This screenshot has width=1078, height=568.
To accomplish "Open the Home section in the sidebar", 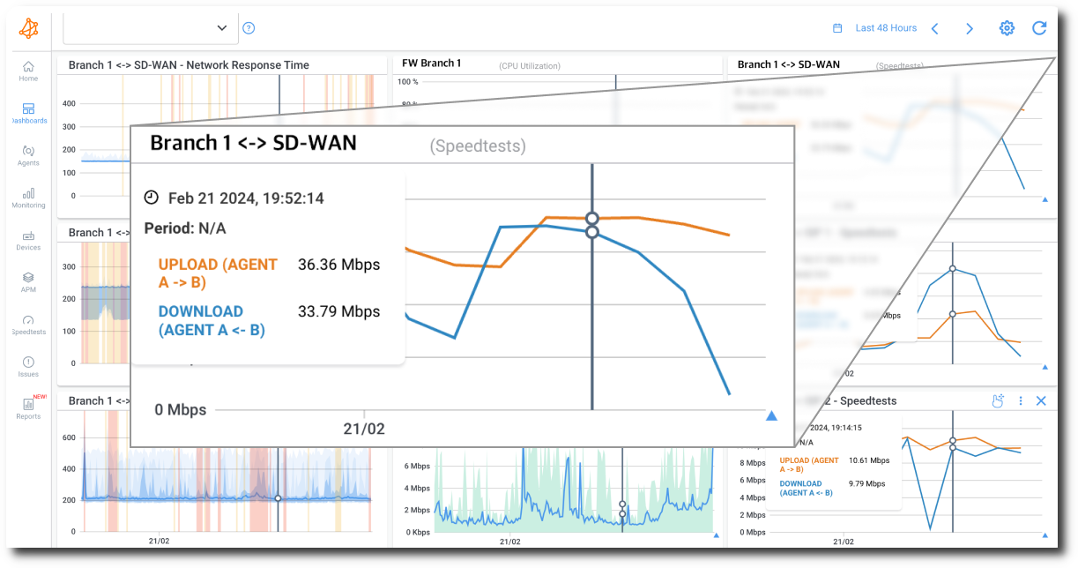I will coord(28,71).
